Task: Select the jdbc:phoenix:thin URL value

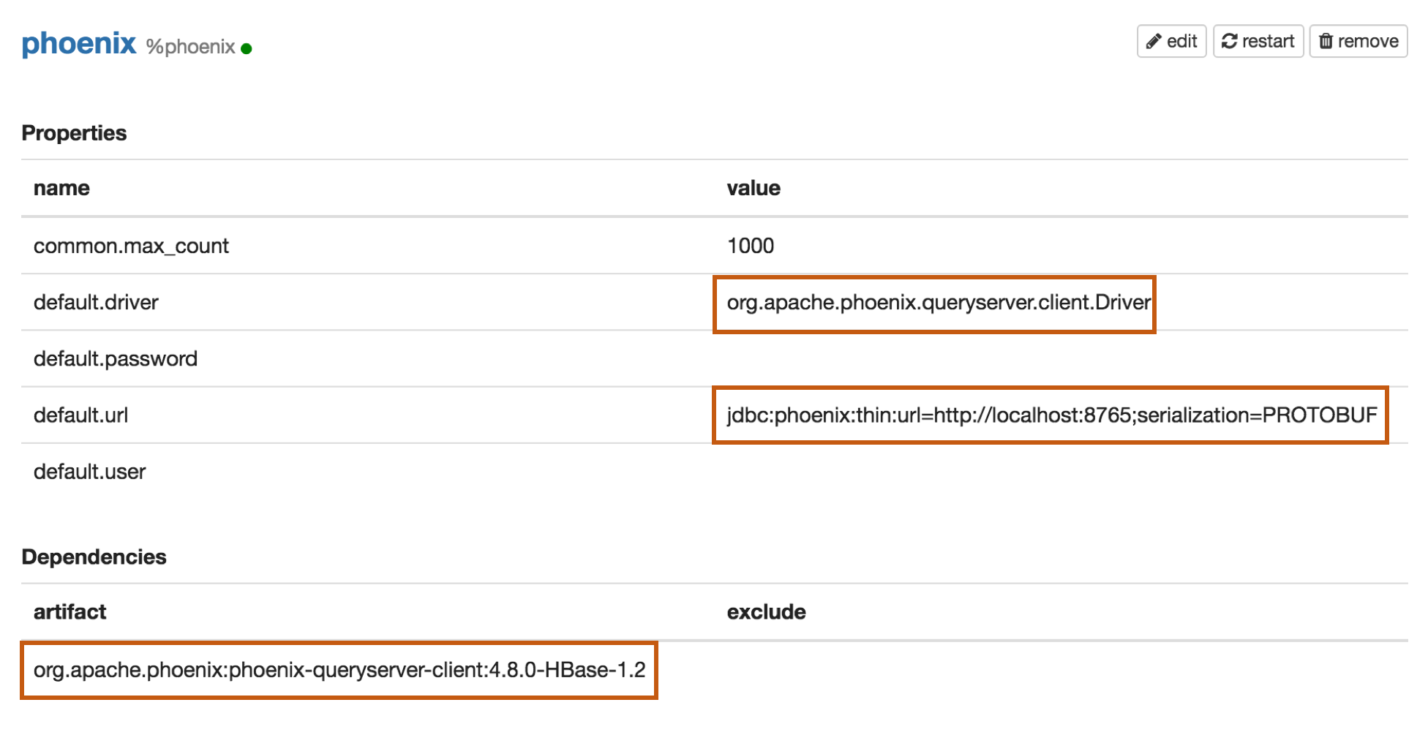Action: tap(1051, 415)
